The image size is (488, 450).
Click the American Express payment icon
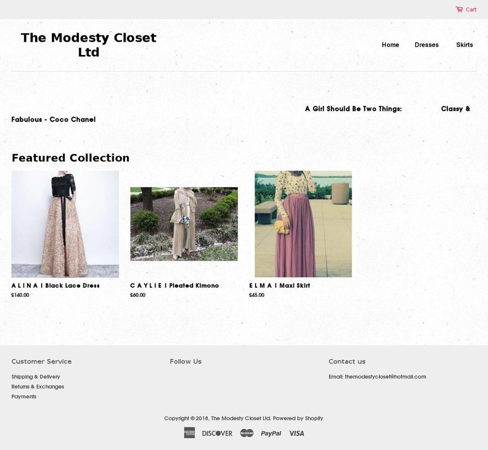point(189,433)
